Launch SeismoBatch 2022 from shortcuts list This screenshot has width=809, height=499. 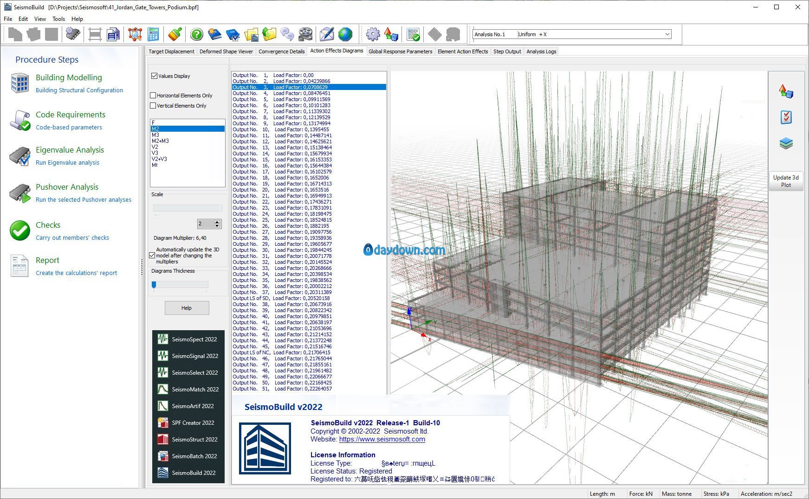[x=188, y=456]
